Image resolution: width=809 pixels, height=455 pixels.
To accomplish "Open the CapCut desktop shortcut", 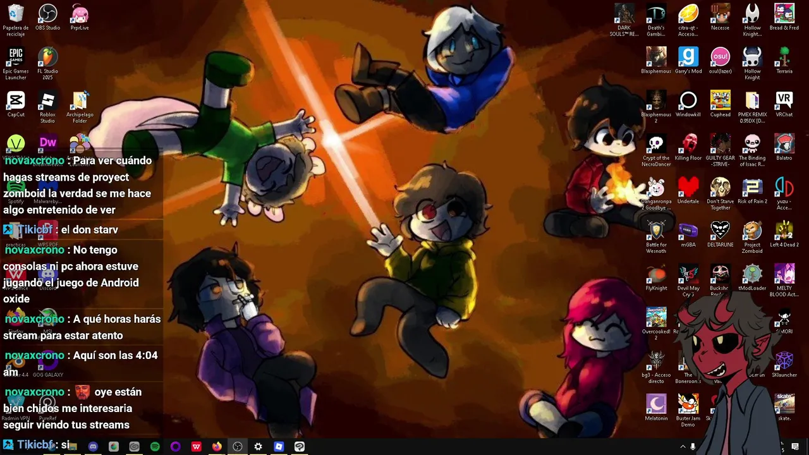I will pos(16,104).
